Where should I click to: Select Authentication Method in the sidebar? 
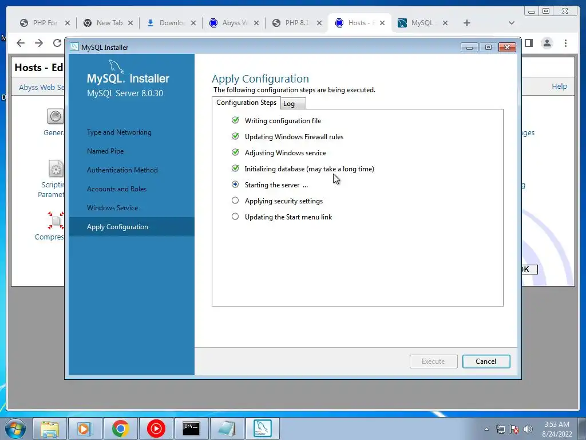coord(122,170)
